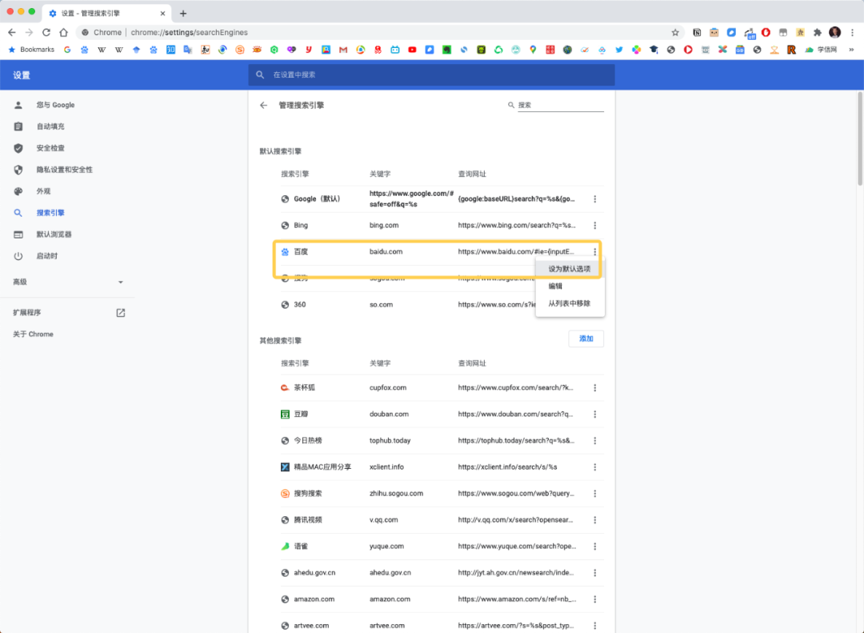Viewport: 864px width, 633px height.
Task: Click the bing.com keyword cell
Action: click(x=383, y=226)
